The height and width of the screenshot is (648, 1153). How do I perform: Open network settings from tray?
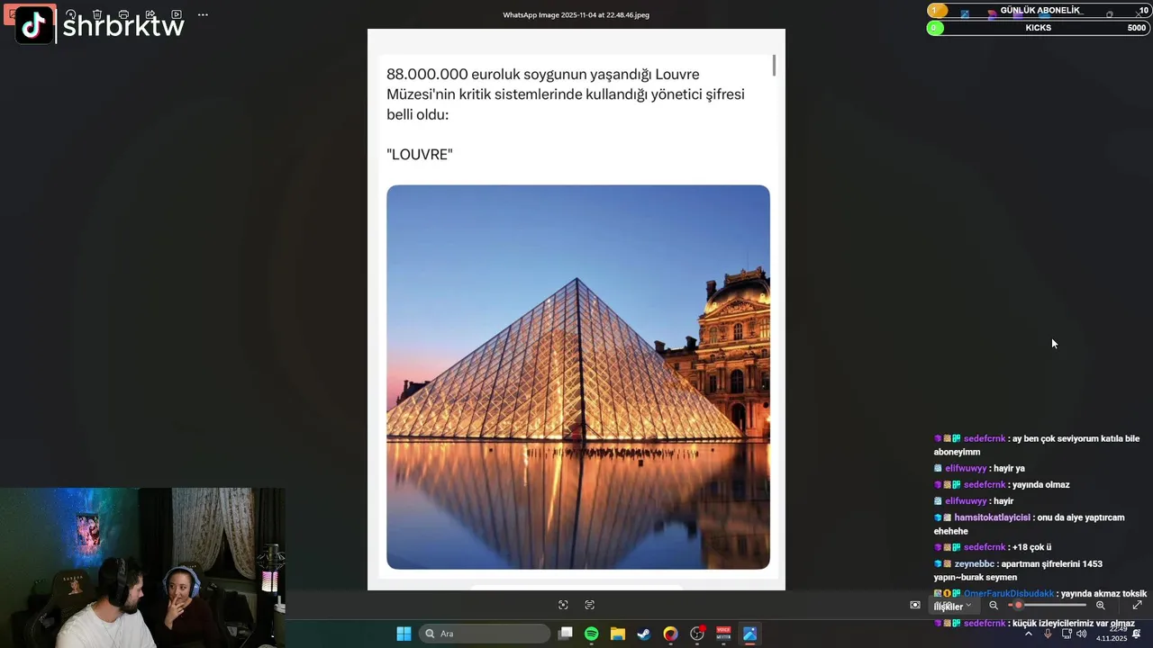[1066, 634]
